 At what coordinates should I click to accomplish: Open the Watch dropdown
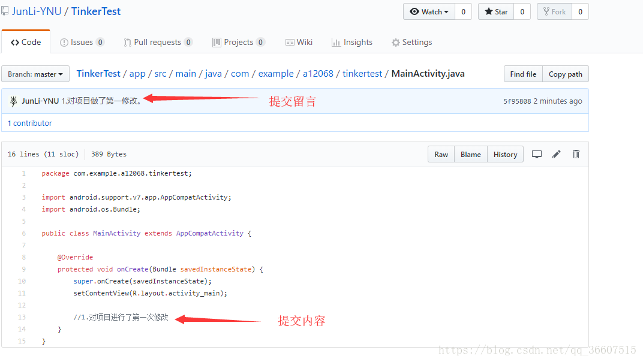pos(429,11)
